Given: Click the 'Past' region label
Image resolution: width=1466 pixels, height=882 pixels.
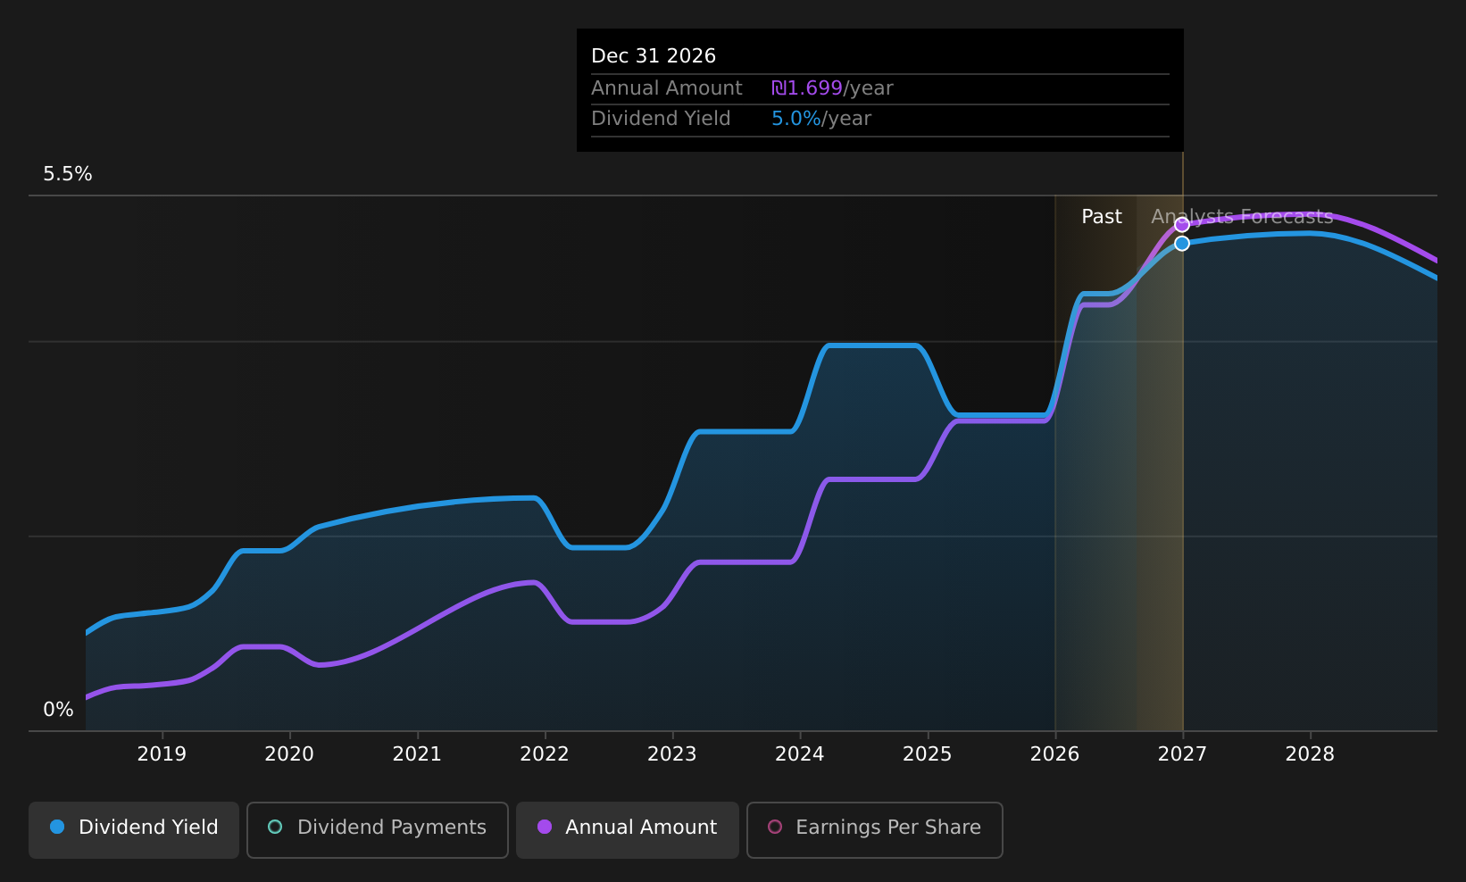Looking at the screenshot, I should tap(1102, 217).
